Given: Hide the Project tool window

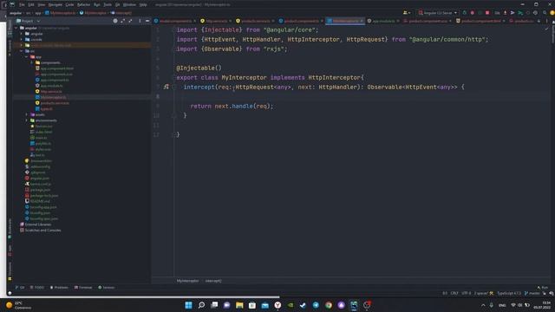Looking at the screenshot, I should click(147, 21).
